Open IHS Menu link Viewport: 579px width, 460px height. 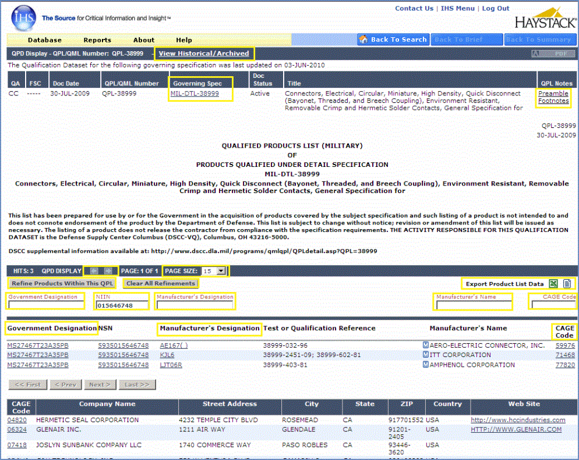(x=457, y=8)
